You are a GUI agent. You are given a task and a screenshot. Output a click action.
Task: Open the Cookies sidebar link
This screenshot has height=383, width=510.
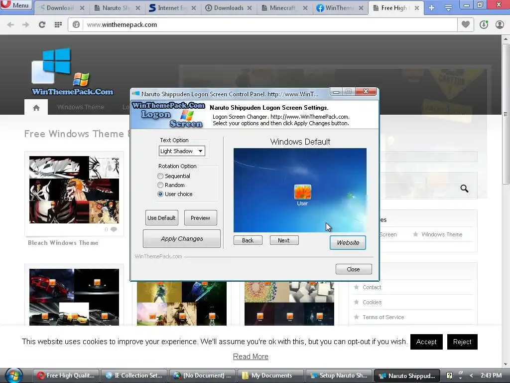(x=372, y=302)
